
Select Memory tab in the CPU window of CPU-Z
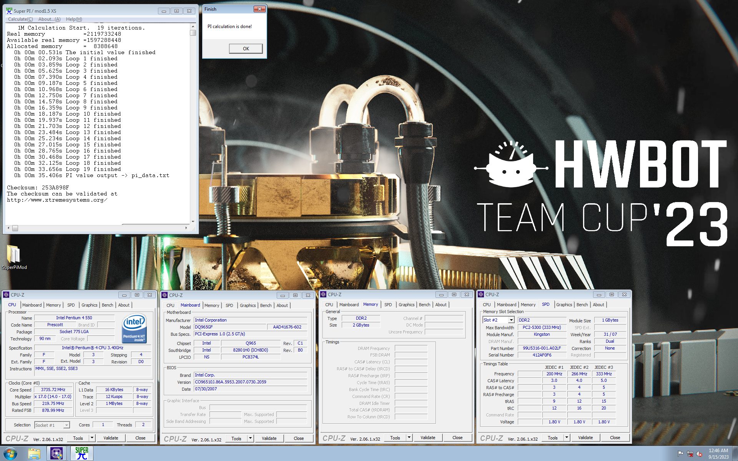[x=53, y=305]
